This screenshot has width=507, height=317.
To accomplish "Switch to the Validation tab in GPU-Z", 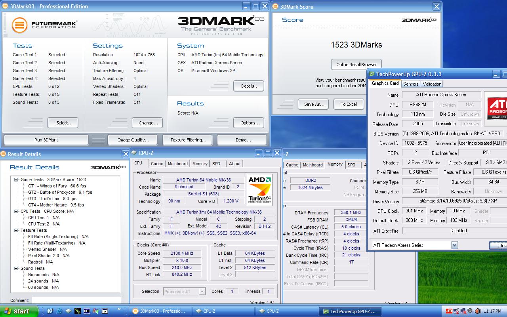I will tap(432, 84).
